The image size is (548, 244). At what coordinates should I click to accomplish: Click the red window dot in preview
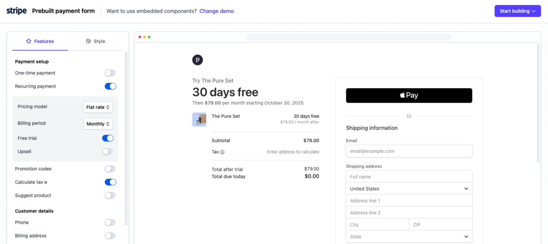coord(140,37)
